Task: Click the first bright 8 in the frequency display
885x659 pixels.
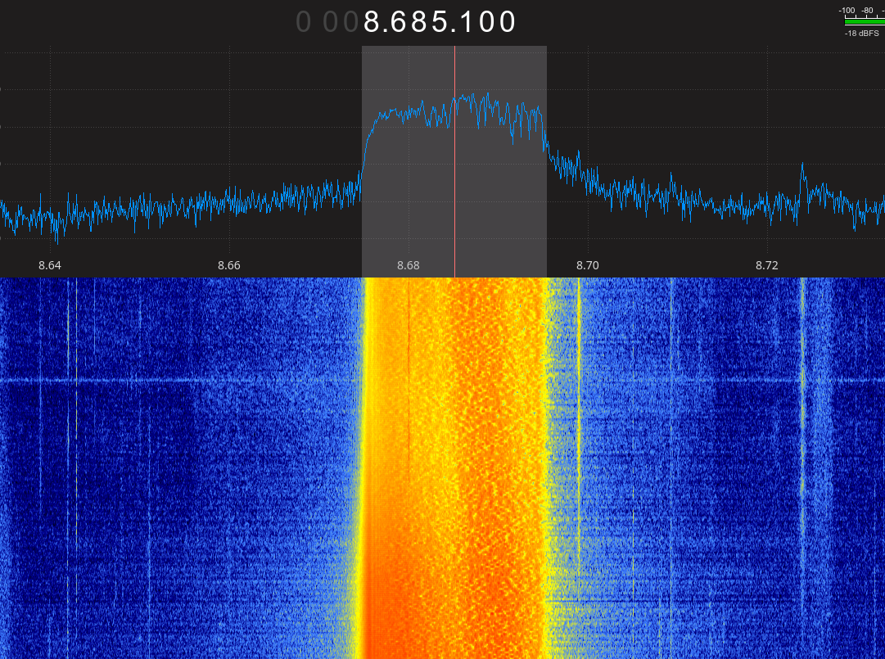Action: pos(373,22)
